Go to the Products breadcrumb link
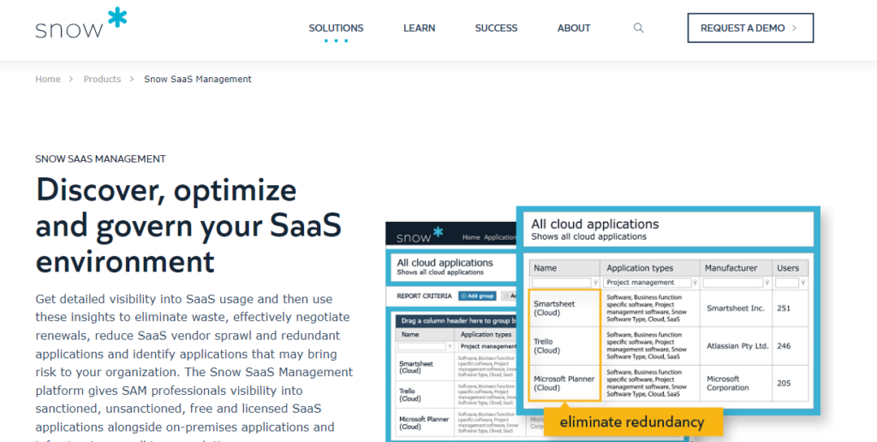 (x=102, y=79)
